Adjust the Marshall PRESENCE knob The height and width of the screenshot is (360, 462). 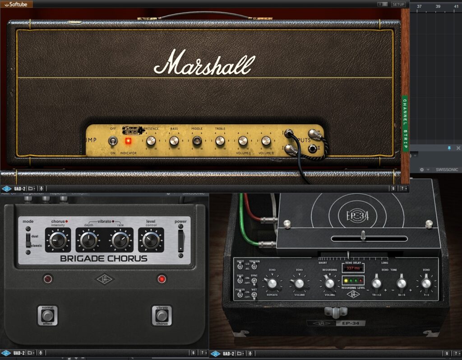click(151, 141)
